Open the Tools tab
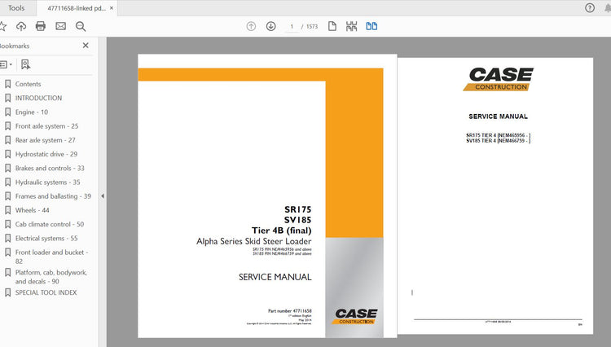 click(x=16, y=8)
